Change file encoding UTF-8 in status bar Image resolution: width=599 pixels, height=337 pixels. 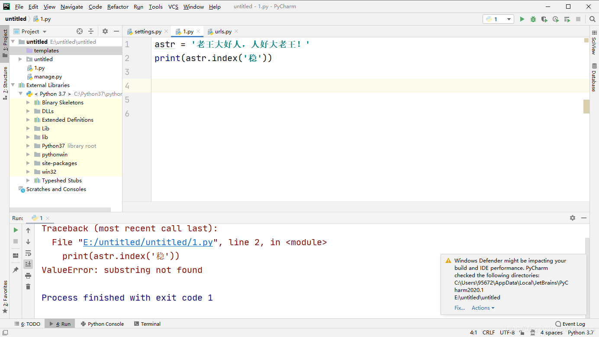507,333
